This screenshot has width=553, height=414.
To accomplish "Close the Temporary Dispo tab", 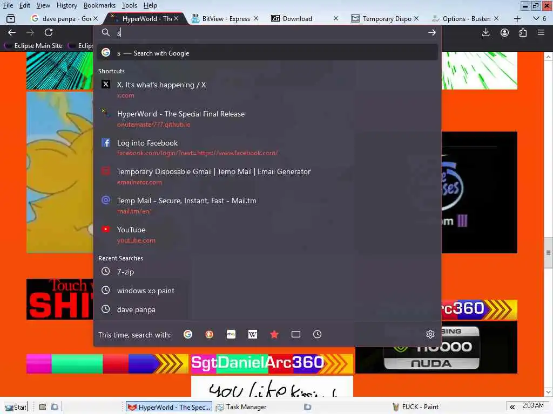I will (x=416, y=18).
